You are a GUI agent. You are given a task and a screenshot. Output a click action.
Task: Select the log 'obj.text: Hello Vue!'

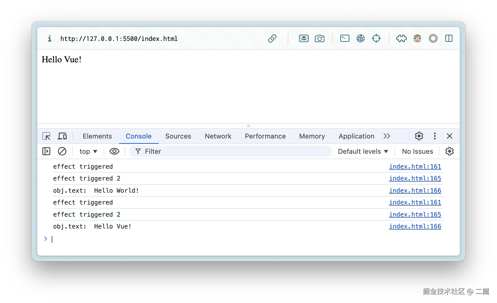click(92, 226)
